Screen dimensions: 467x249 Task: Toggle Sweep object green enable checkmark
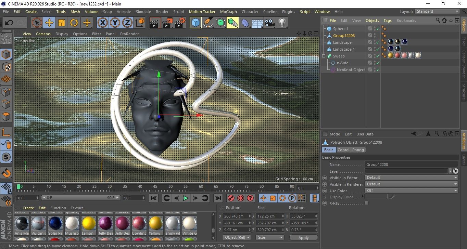click(x=378, y=56)
